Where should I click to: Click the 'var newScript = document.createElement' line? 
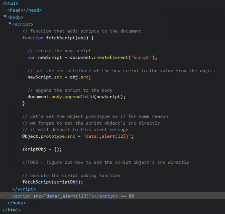click(x=92, y=57)
